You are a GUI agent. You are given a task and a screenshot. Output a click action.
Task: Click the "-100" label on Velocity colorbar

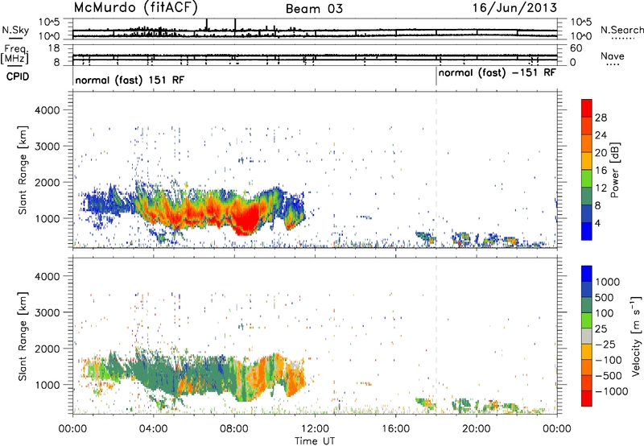click(x=609, y=360)
